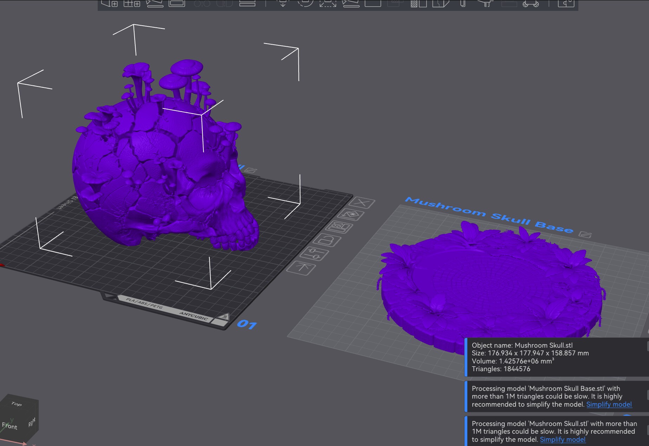Arrange objects on plate 01
649x446 pixels.
pos(339,227)
